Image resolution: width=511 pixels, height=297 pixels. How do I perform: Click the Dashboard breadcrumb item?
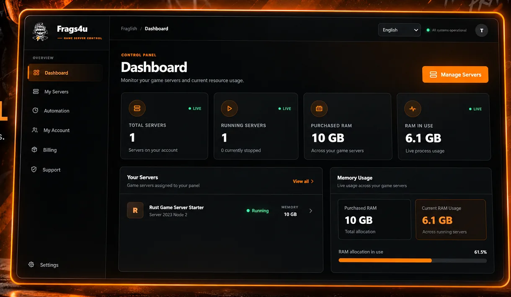pos(157,28)
